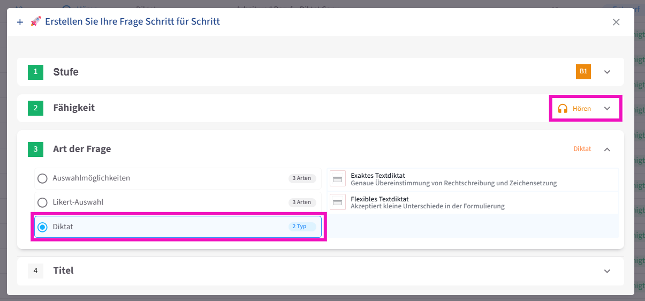Click step number 4 badge for Titel
645x301 pixels.
(x=35, y=271)
